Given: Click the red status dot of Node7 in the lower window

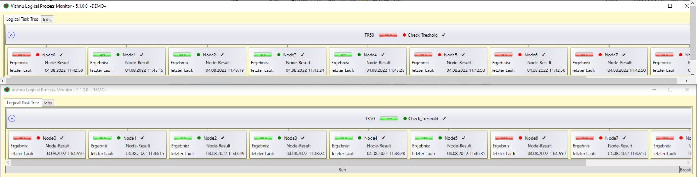Looking at the screenshot, I should click(x=601, y=138).
